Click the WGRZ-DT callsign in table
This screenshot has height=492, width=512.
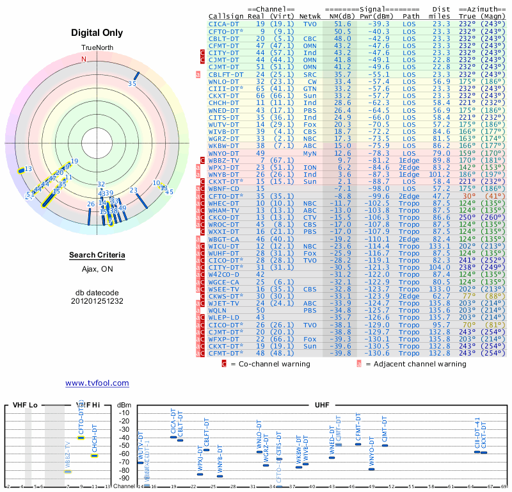tap(223, 139)
